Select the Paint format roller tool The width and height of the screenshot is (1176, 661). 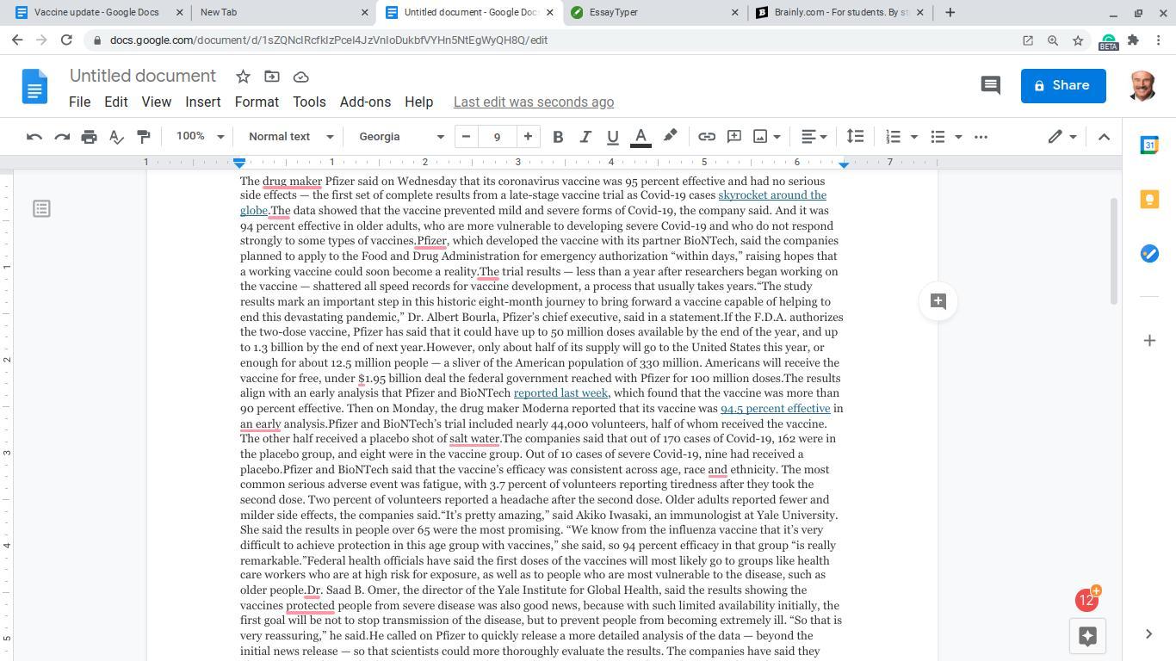(x=144, y=137)
